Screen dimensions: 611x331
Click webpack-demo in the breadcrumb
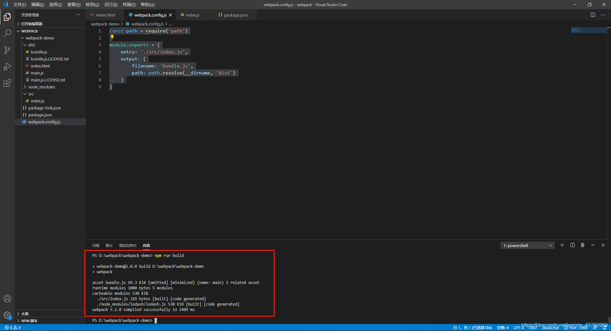(105, 24)
